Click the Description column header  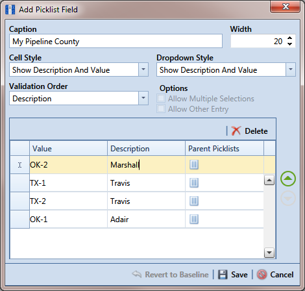146,149
